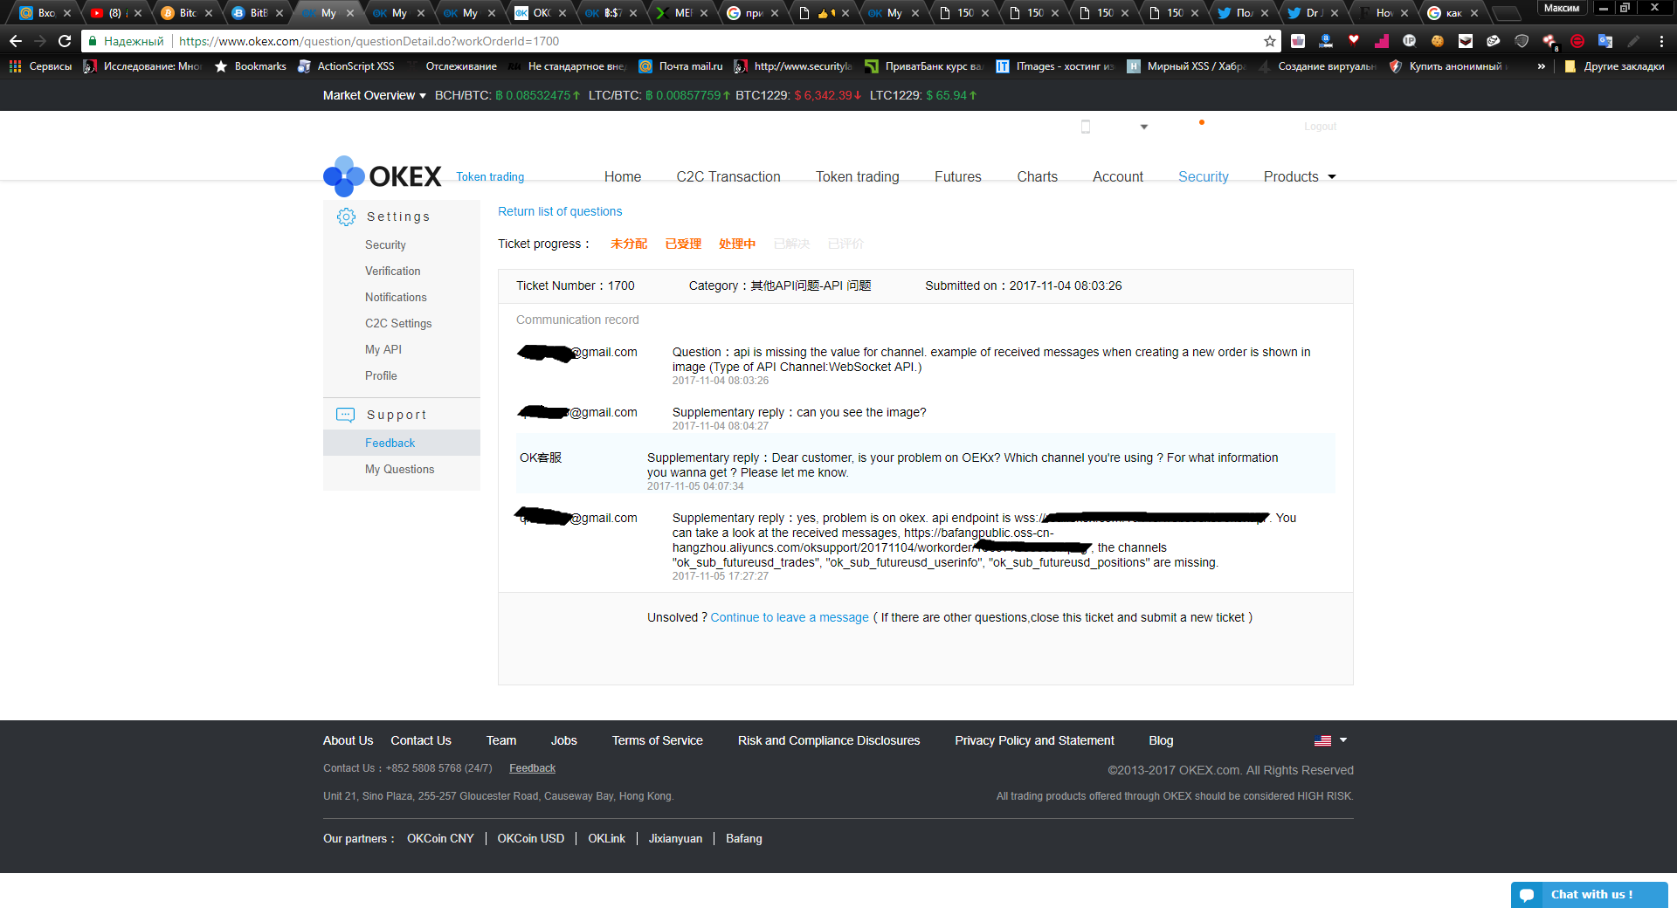Open the header account dropdown arrow
1677x908 pixels.
1144,127
